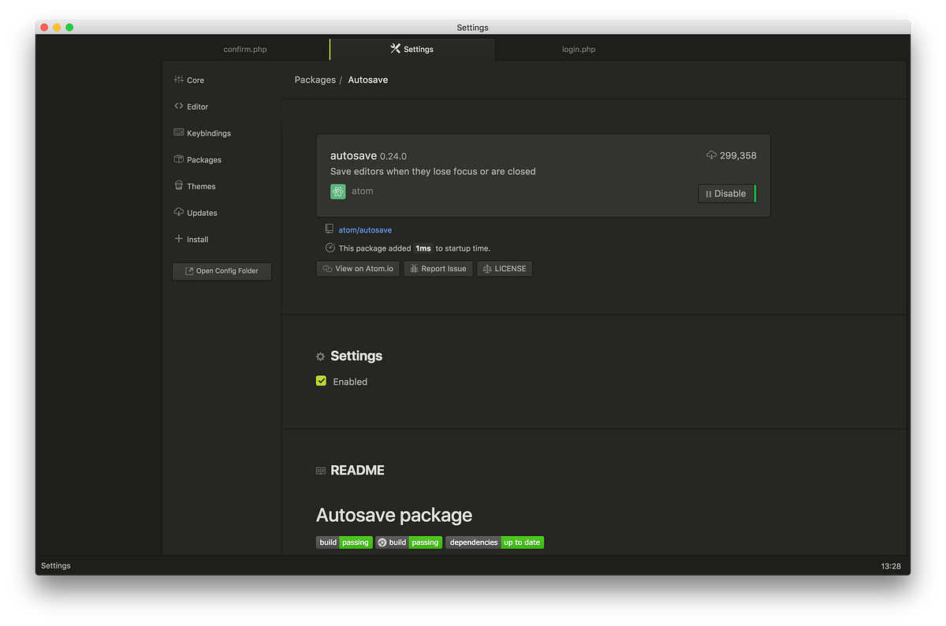Click the README book icon
Screen dimensions: 946x626
pos(321,471)
